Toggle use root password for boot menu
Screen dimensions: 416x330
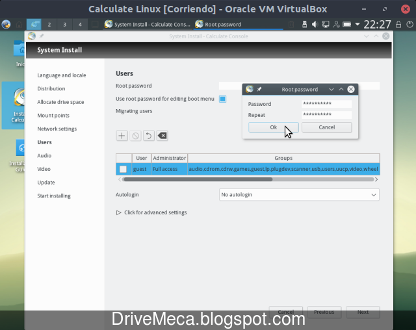point(222,99)
